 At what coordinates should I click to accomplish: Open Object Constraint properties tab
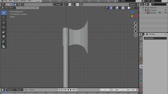pyautogui.click(x=141, y=78)
